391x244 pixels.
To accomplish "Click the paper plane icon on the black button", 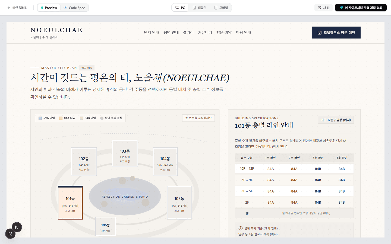I will (341, 8).
